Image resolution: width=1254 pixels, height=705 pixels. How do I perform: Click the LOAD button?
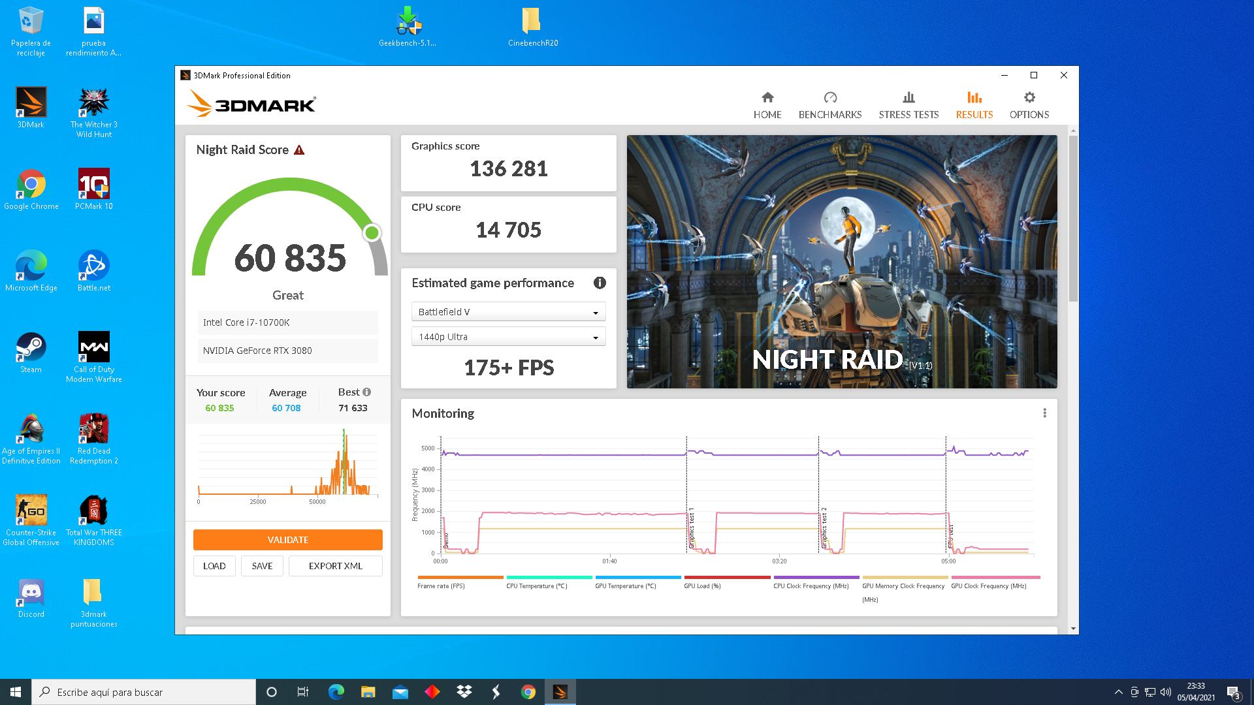coord(214,566)
